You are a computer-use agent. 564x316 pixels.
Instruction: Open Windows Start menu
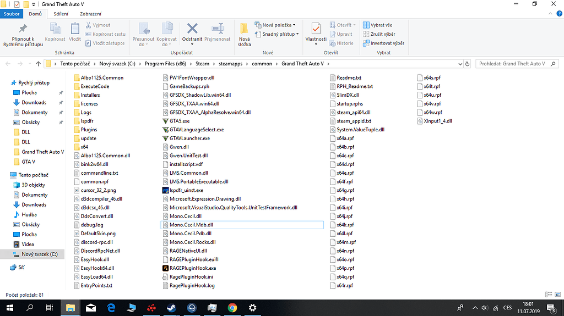10,308
